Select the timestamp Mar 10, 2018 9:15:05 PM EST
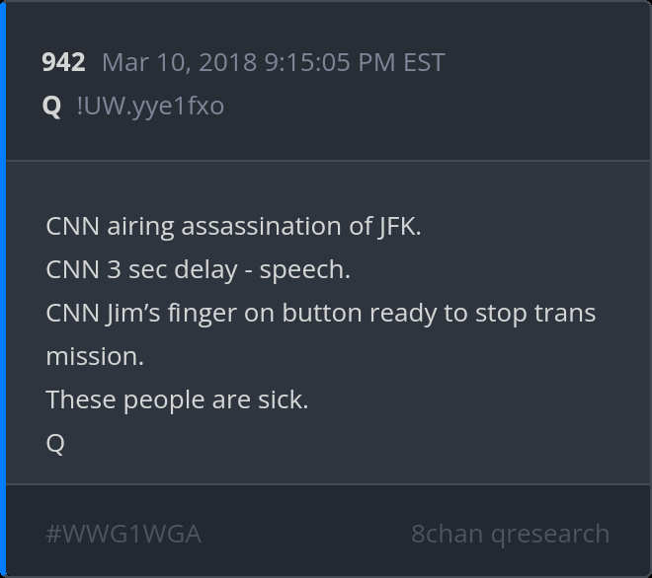 point(273,62)
